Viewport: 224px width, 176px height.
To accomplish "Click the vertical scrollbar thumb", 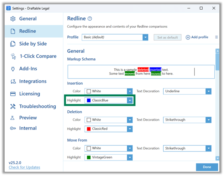I will 217,62.
